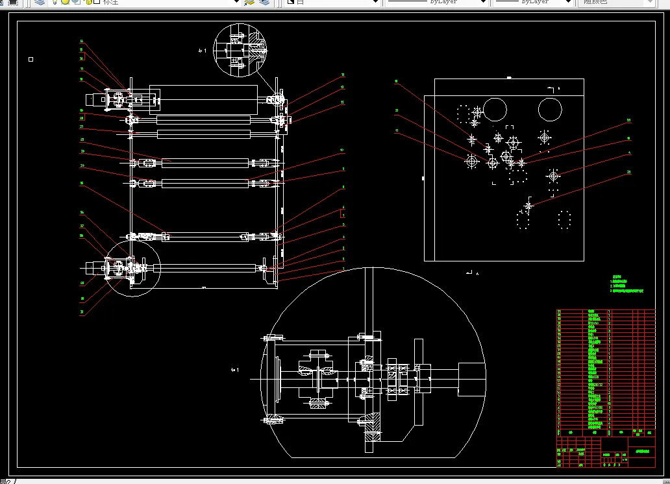670x484 pixels.
Task: Click the white color swatch in color control
Action: (291, 2)
